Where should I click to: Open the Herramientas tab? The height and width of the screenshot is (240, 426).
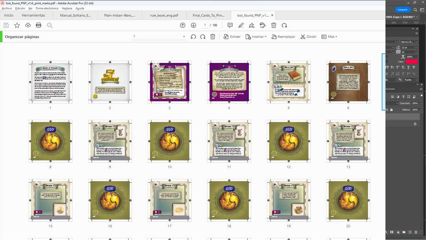tap(33, 15)
